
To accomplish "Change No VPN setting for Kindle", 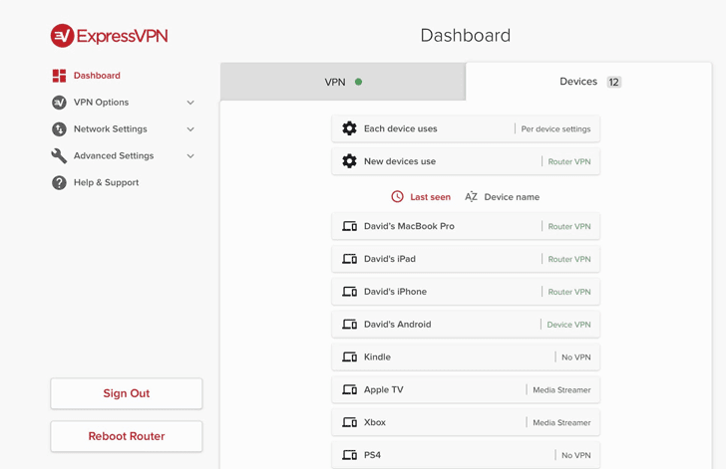I will point(576,357).
